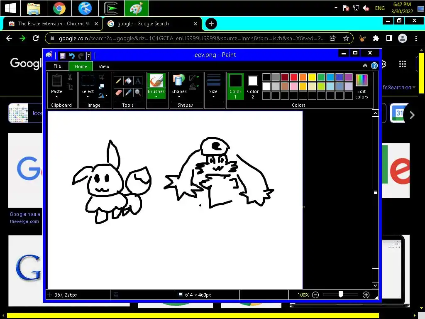The image size is (425, 319).
Task: Collapse the Paint ribbon with the caret
Action: (x=365, y=66)
